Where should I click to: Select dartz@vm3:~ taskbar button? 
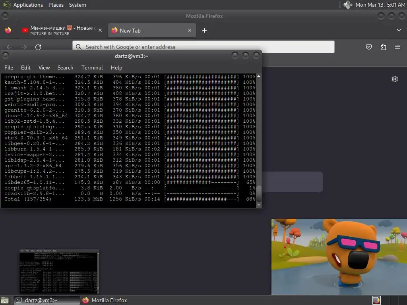tap(47, 300)
